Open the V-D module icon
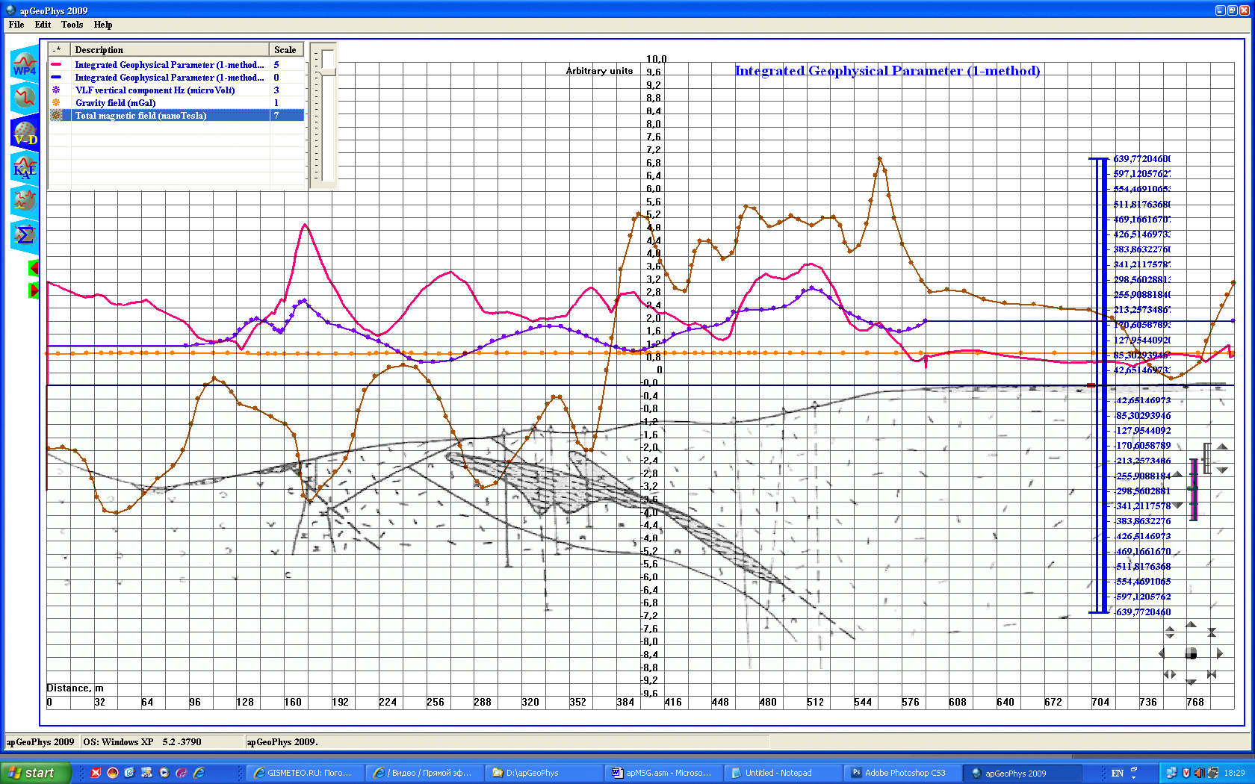This screenshot has height=784, width=1255. 25,134
